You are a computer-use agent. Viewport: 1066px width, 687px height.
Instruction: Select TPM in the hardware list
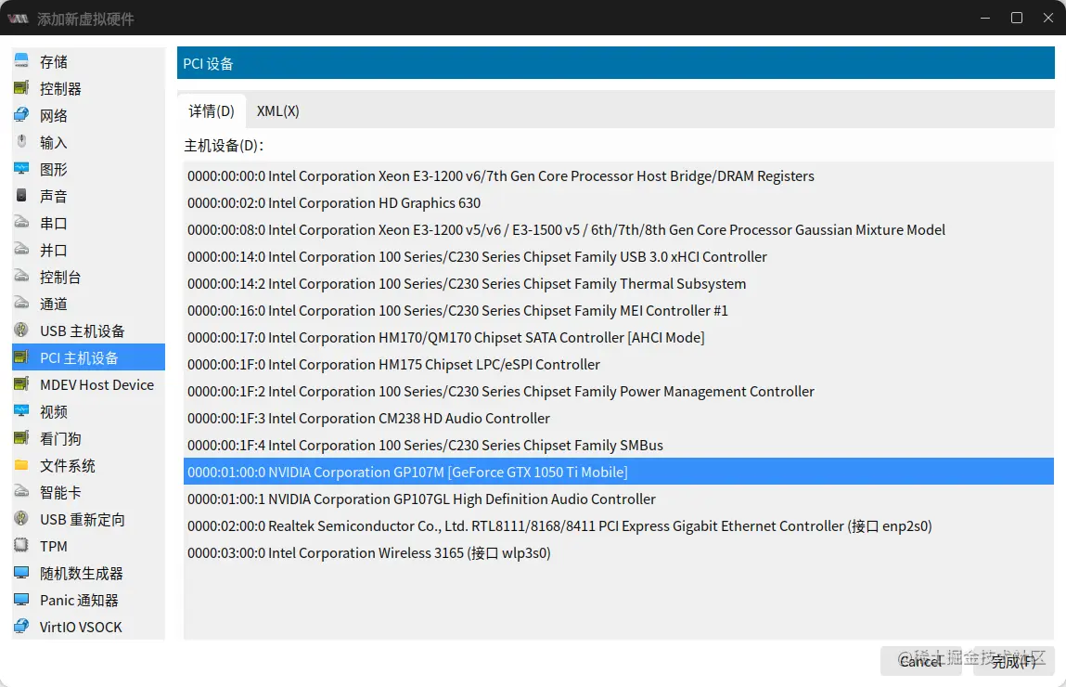88,546
